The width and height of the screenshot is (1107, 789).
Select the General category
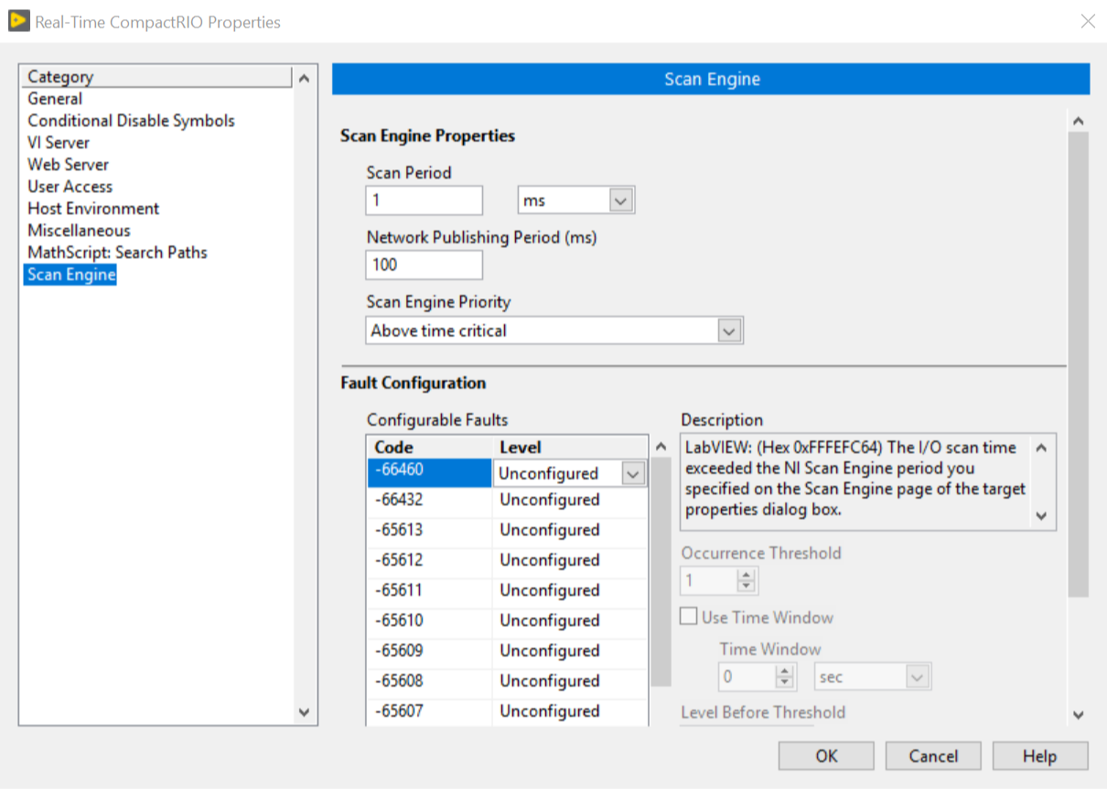55,99
